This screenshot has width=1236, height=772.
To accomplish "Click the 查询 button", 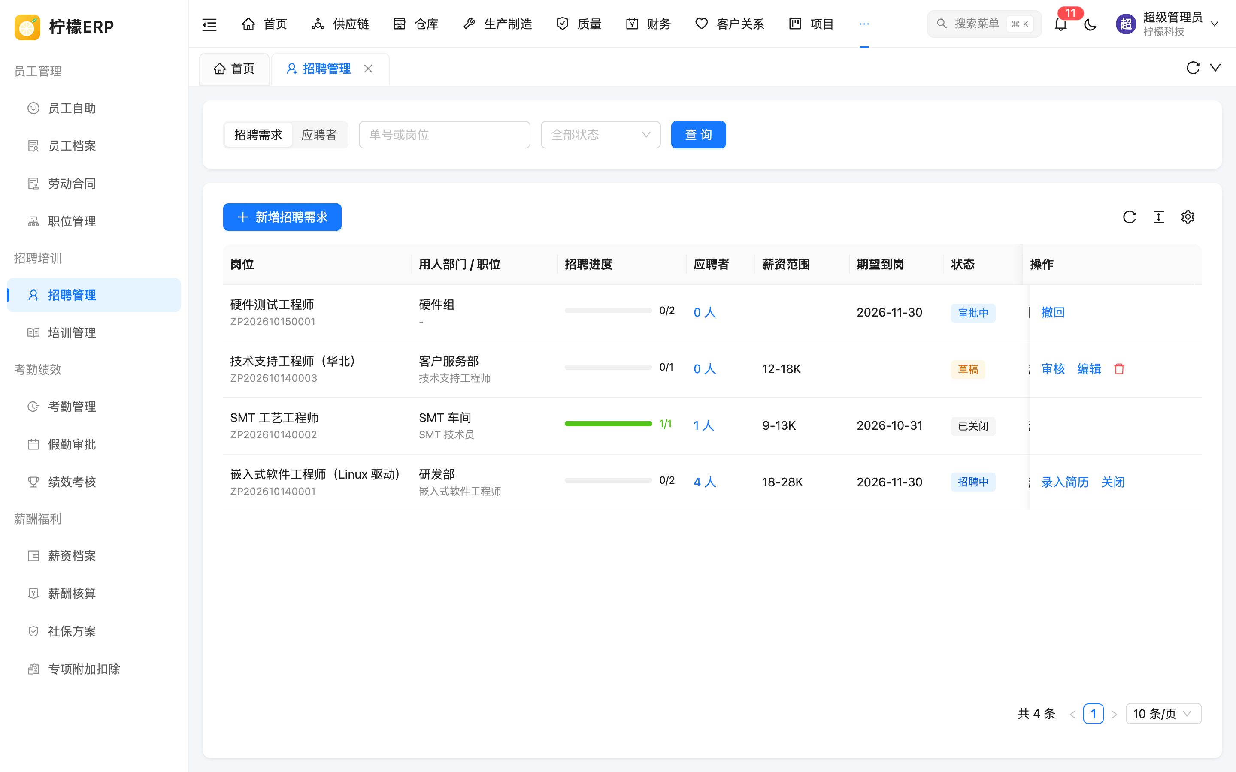I will point(698,135).
